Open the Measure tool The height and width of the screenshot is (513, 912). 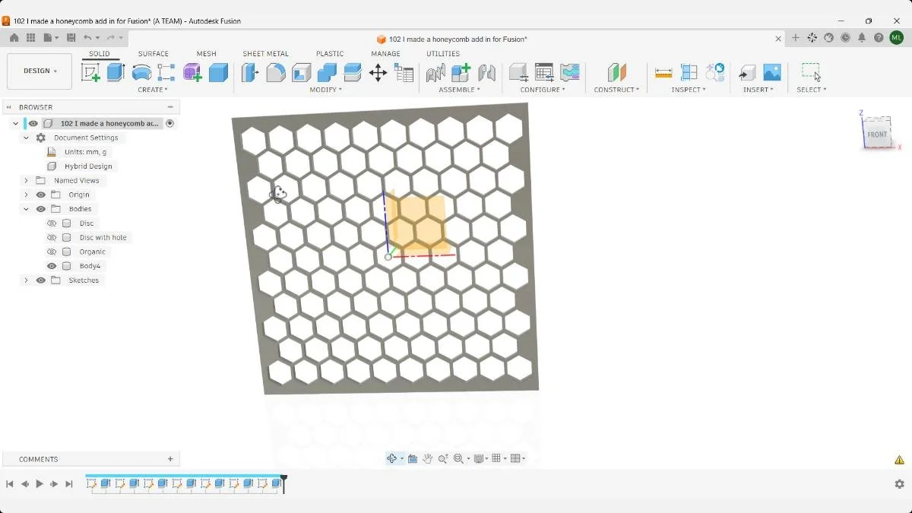pyautogui.click(x=663, y=72)
